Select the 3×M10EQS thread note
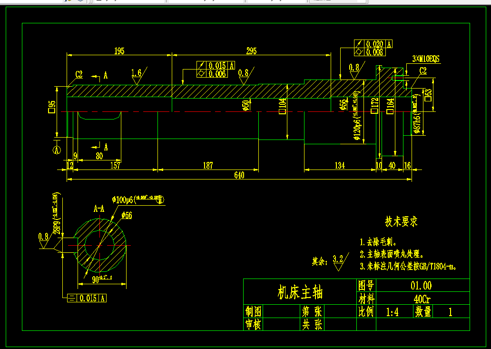Image resolution: width=491 pixels, height=349 pixels. (425, 59)
